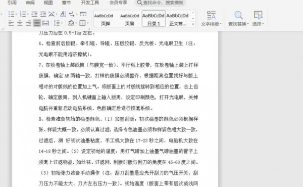Screen dimensions: 303x187
Task: Expand the numbering style dropdown arrow
Action: [x=28, y=14]
